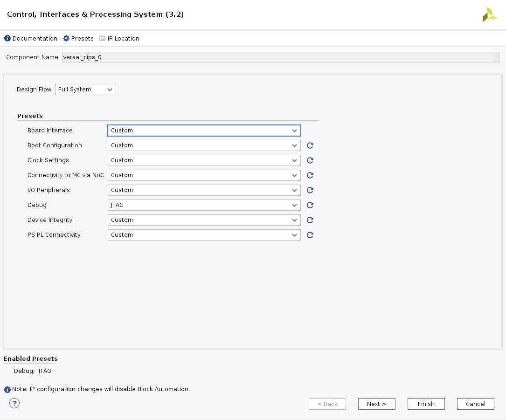
Task: Reset the Boot Configuration preset icon
Action: (310, 145)
